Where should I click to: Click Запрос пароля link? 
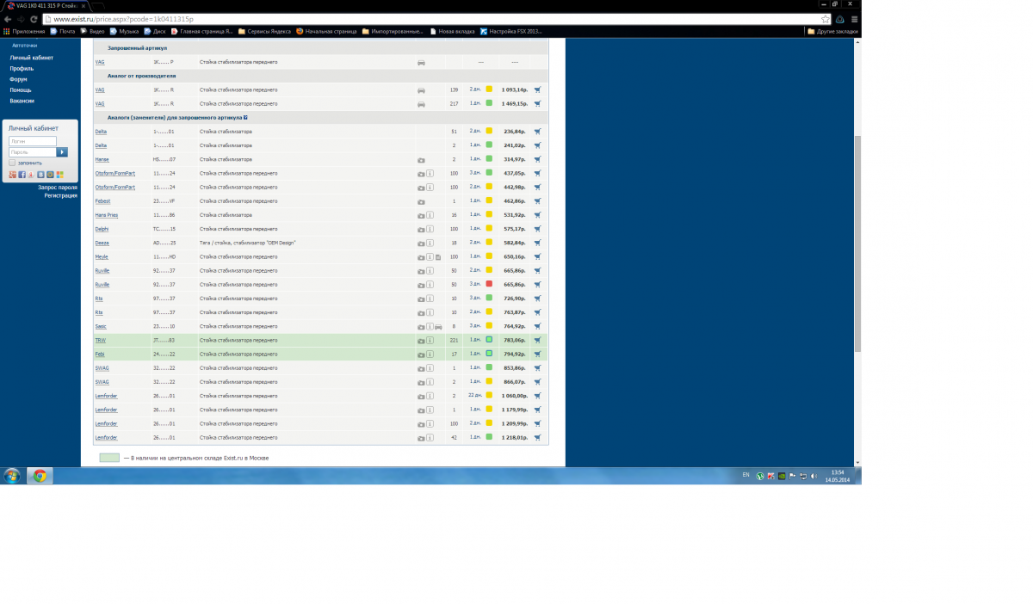[58, 187]
